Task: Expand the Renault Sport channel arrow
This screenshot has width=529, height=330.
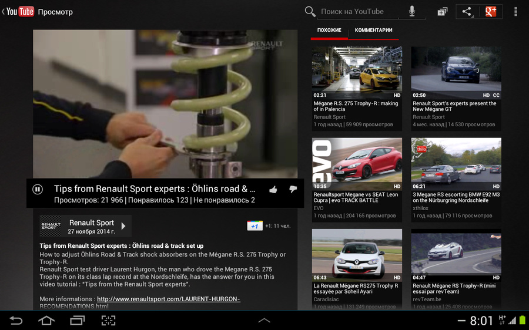Action: point(123,226)
